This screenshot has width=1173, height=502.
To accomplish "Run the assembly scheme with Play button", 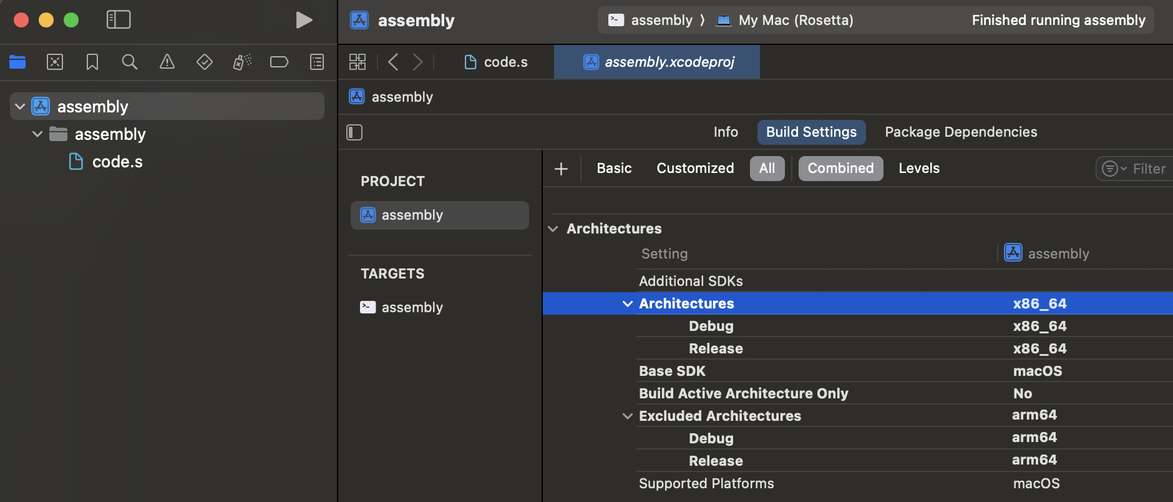I will (x=304, y=20).
